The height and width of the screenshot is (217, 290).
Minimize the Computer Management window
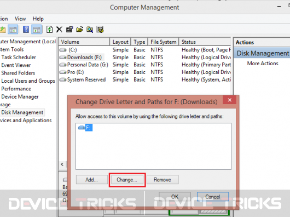tap(279, 7)
